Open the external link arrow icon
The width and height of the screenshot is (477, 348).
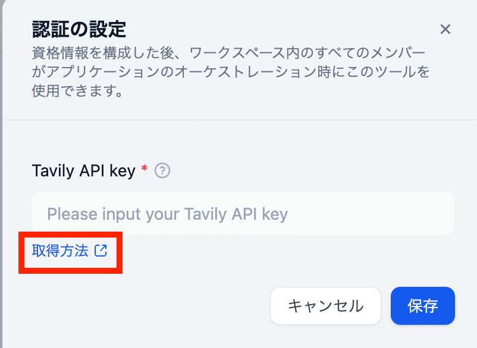101,251
